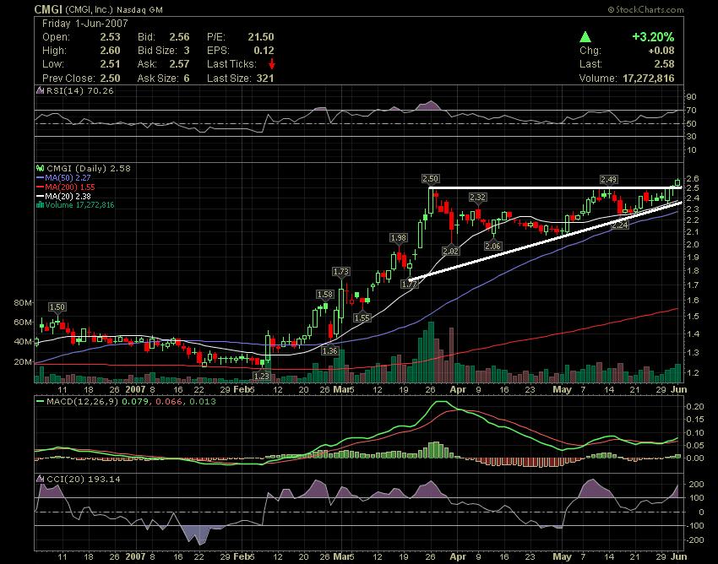Click the 1.98 price annotation
The image size is (718, 564).
point(399,237)
